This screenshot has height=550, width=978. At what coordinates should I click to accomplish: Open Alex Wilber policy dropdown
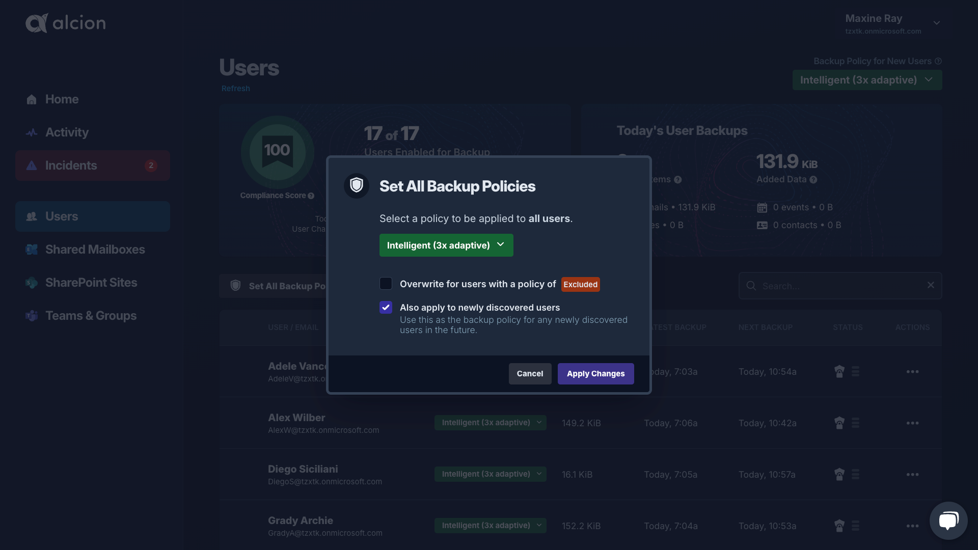pyautogui.click(x=491, y=423)
